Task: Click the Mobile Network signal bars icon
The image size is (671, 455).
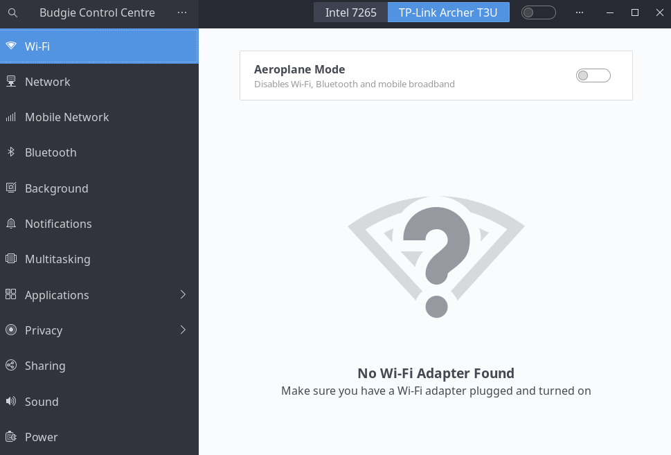Action: [x=11, y=117]
